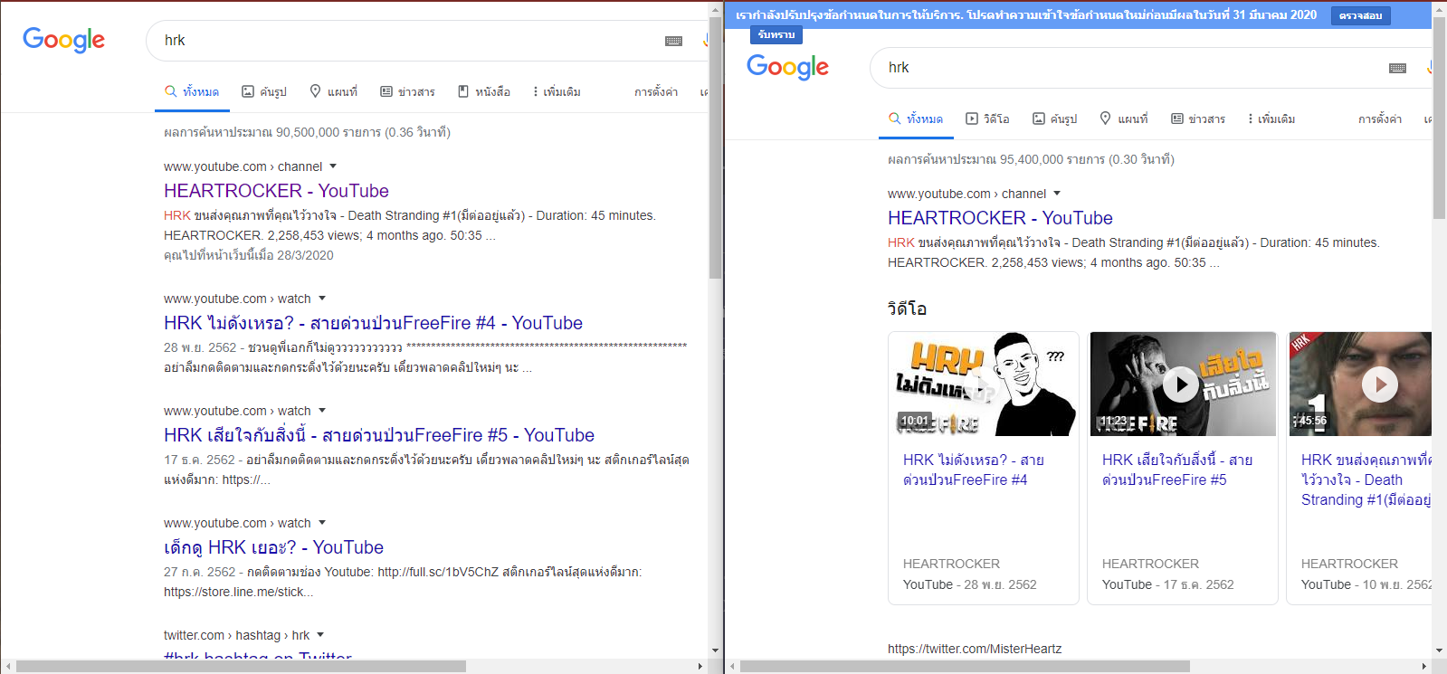
Task: Click left window vertical scrollbar thumb
Action: click(715, 147)
